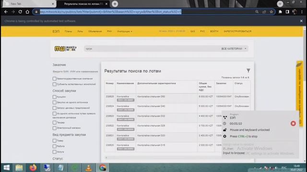Screen dimensions: 307x172
Task: Open the Планы menu item
Action: pyautogui.click(x=68, y=32)
